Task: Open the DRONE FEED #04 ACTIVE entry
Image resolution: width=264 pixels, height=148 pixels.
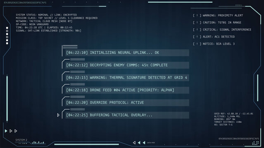Action: click(127, 90)
